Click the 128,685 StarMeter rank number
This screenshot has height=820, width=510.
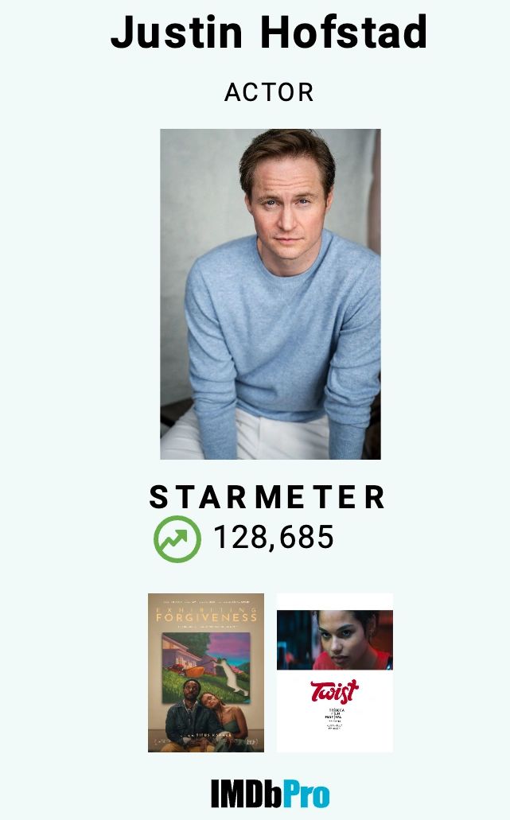pos(274,537)
